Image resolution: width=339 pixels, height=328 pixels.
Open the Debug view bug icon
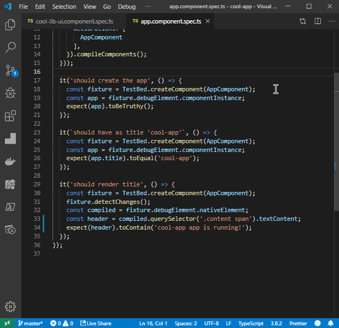pyautogui.click(x=10, y=93)
